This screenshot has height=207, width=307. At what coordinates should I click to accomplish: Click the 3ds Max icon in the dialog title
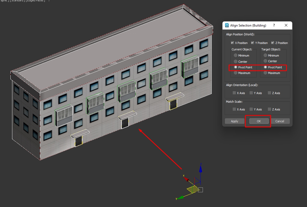[227, 25]
